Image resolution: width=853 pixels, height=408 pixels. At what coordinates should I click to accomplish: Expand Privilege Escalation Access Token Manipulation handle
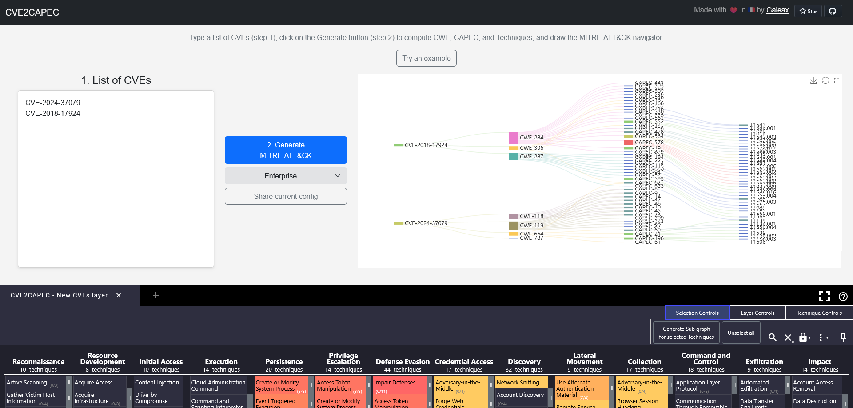click(369, 385)
